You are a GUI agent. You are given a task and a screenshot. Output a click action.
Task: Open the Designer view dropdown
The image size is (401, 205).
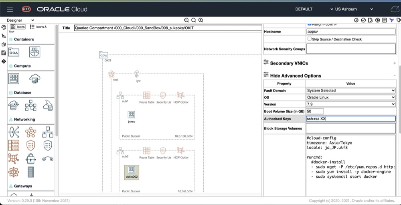(x=20, y=20)
